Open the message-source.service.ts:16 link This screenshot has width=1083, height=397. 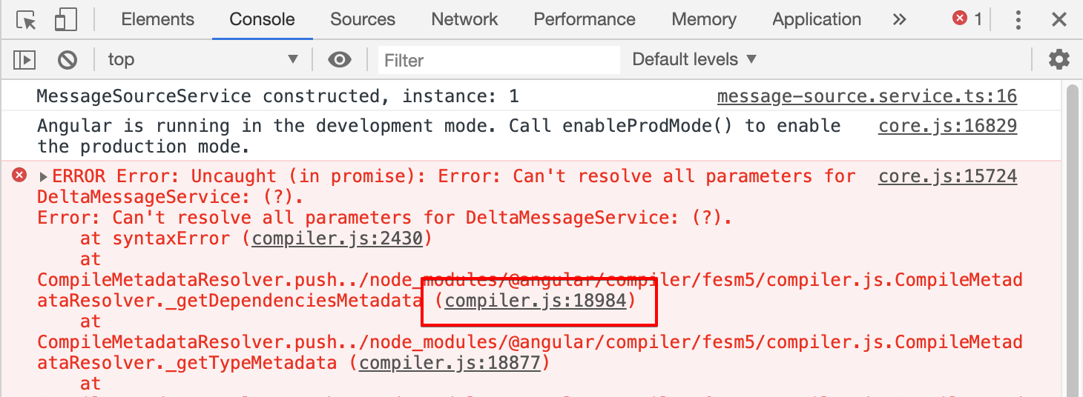tap(866, 96)
